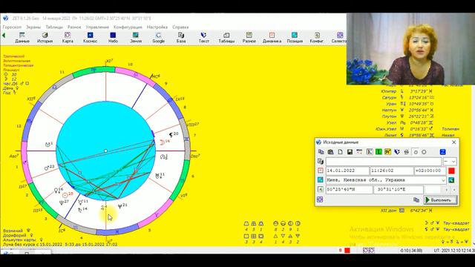Click the calendar icon beside date field
475x267 pixels.
tap(321, 171)
